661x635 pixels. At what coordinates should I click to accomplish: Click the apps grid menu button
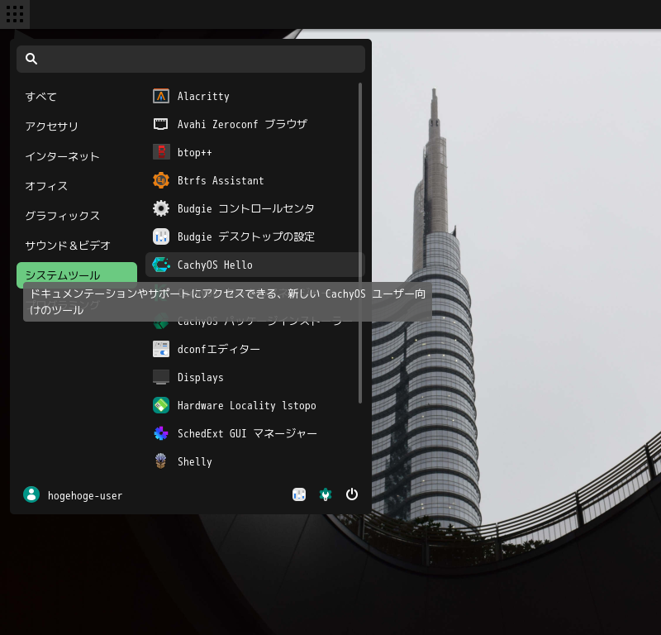(15, 14)
